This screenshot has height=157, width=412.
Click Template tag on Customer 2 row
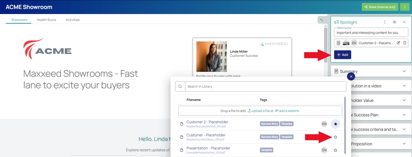pyautogui.click(x=287, y=124)
